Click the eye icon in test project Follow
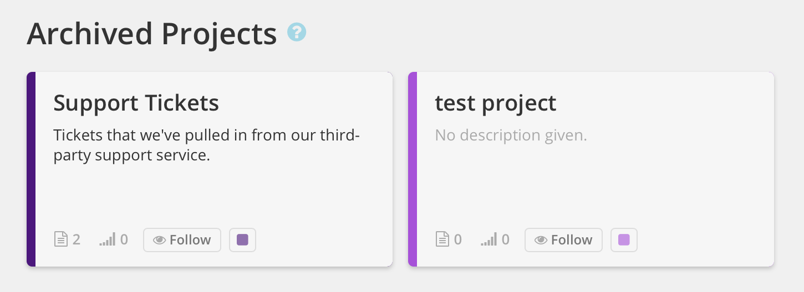Image resolution: width=804 pixels, height=292 pixels. coord(541,240)
